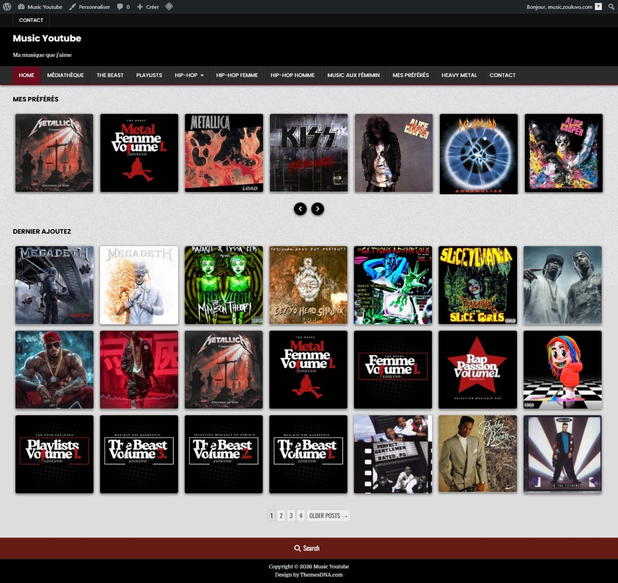The height and width of the screenshot is (583, 618).
Task: Open the CONTACT item in main navigation
Action: tap(503, 75)
